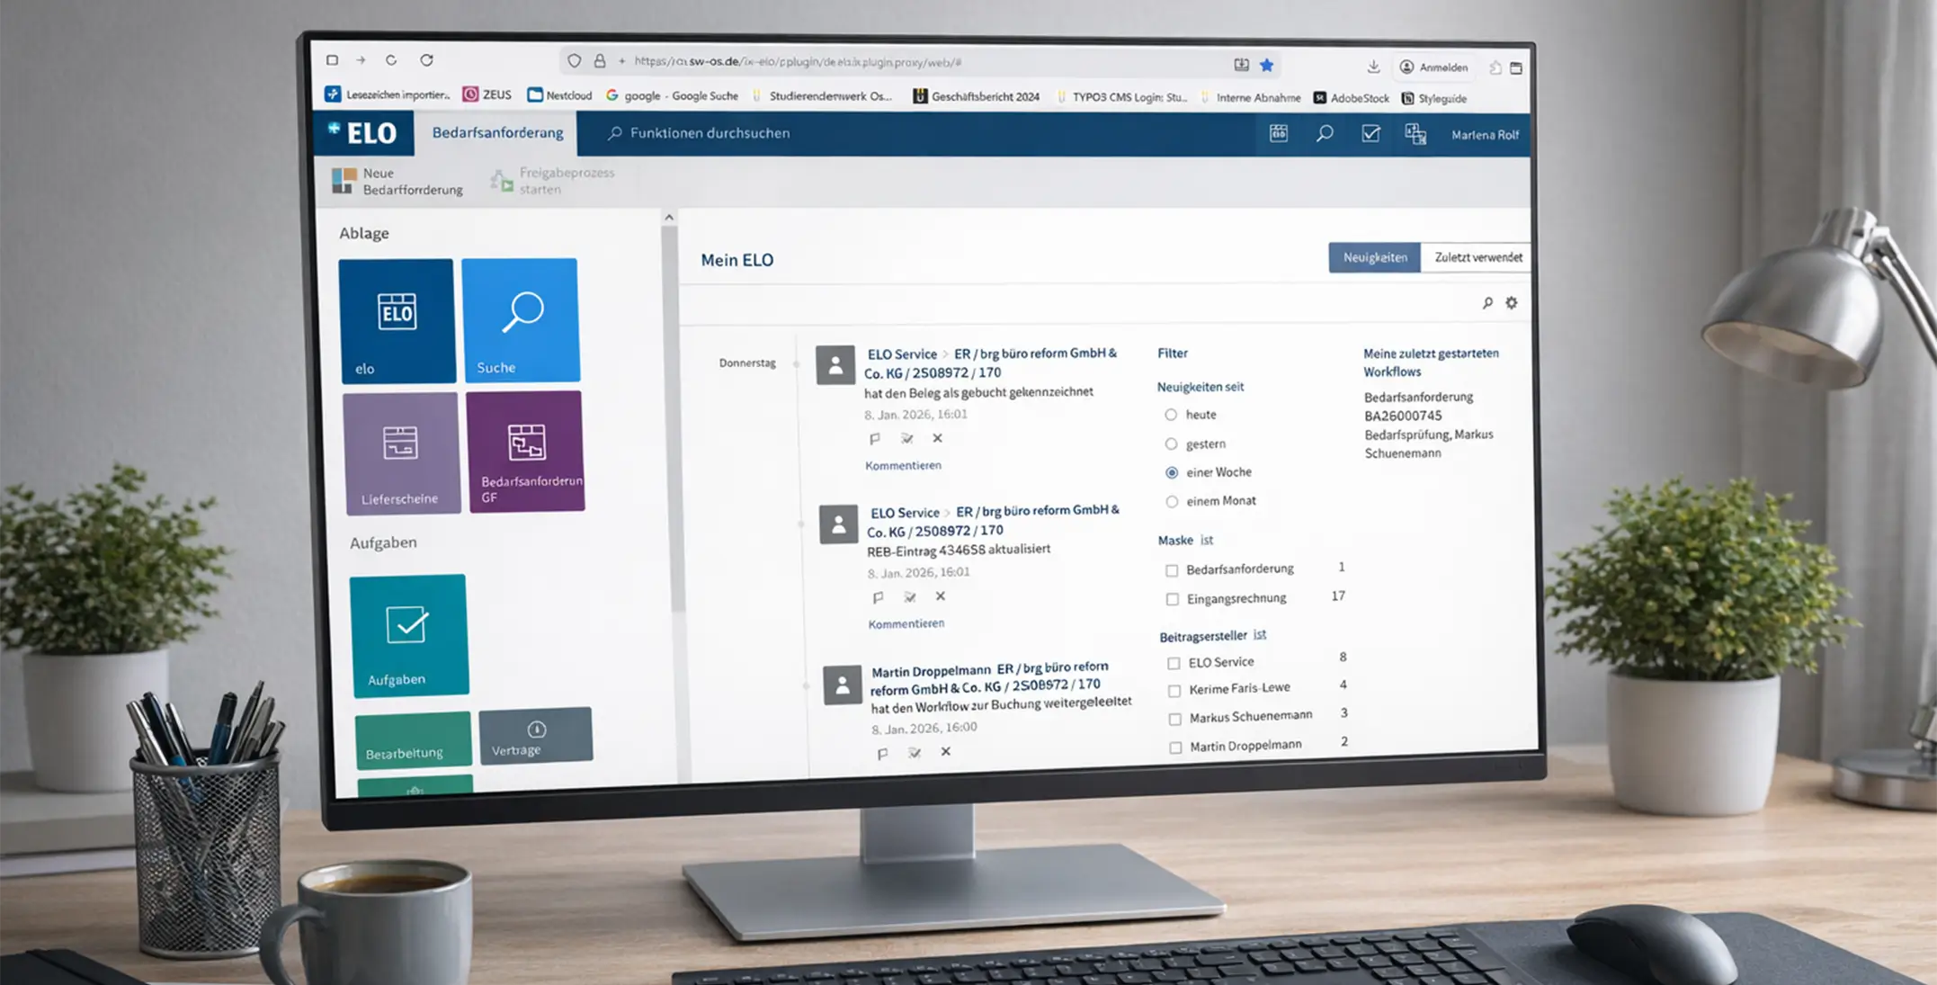Open Martin Droppelmann author link in feed
Viewport: 1937px width, 985px height.
pos(931,671)
